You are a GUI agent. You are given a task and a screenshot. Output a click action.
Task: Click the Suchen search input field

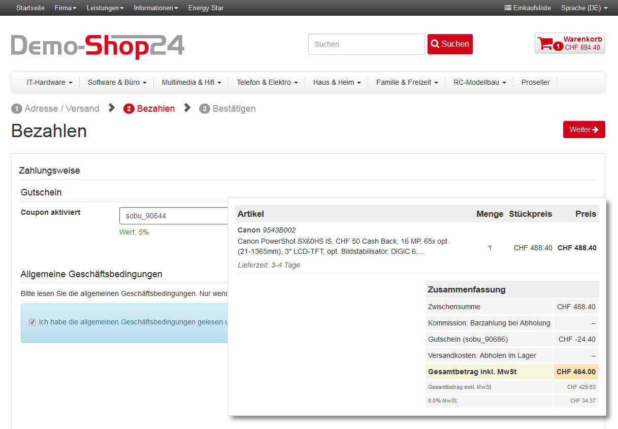click(x=366, y=44)
